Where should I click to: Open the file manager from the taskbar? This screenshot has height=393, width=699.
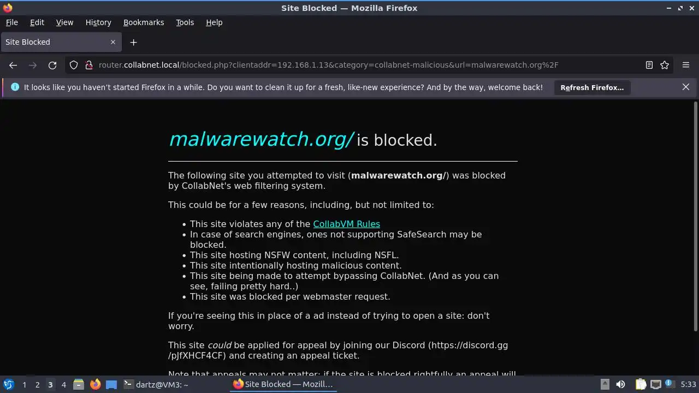click(x=78, y=384)
